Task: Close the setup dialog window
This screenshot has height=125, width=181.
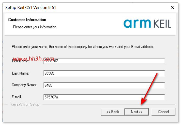Action: point(172,8)
